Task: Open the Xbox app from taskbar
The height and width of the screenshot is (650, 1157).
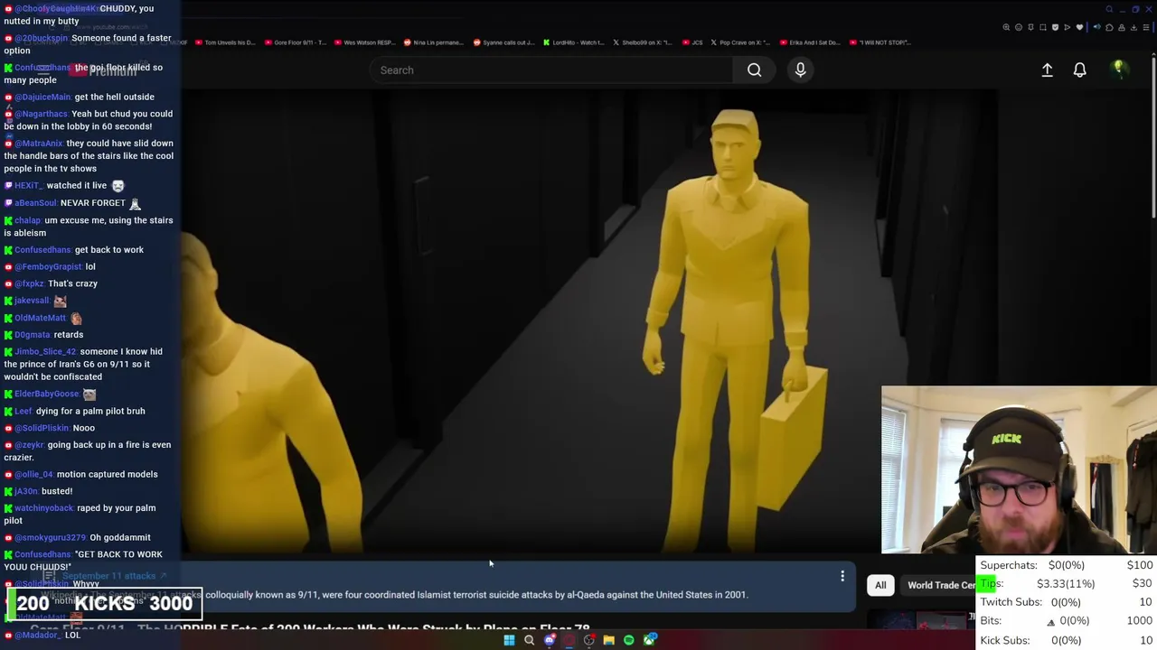Action: point(649,640)
